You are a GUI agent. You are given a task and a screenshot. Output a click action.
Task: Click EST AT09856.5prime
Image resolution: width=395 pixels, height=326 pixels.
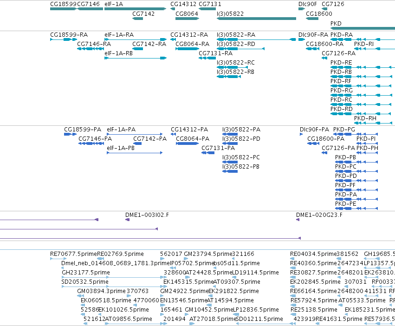[x=129, y=319]
